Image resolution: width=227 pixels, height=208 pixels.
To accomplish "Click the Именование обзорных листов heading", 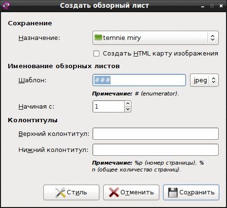I will (64, 66).
